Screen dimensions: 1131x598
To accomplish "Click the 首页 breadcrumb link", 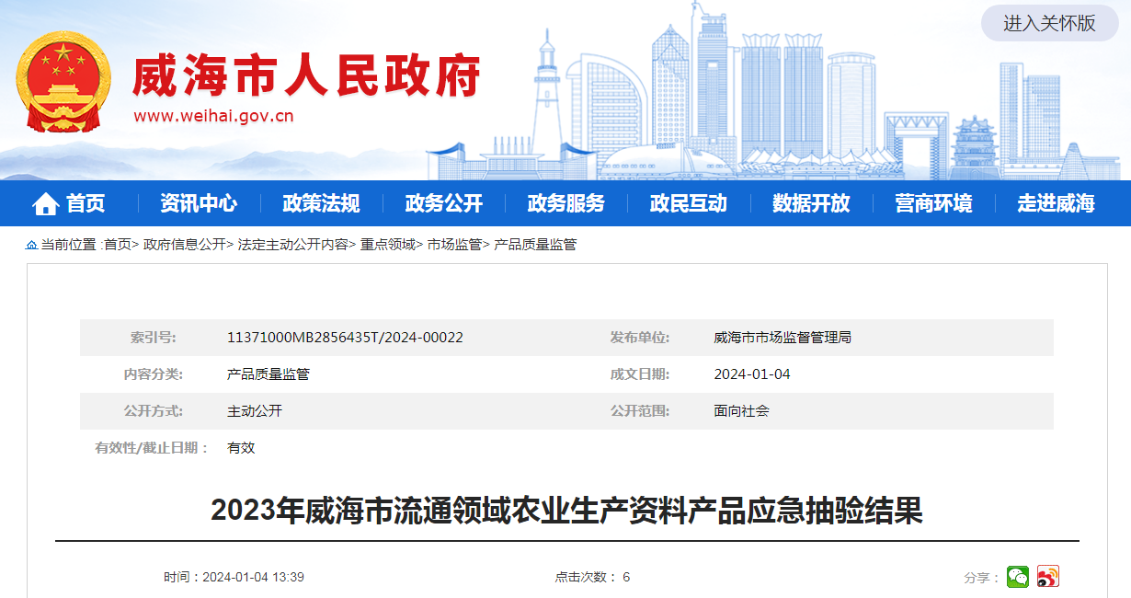I will click(x=117, y=245).
